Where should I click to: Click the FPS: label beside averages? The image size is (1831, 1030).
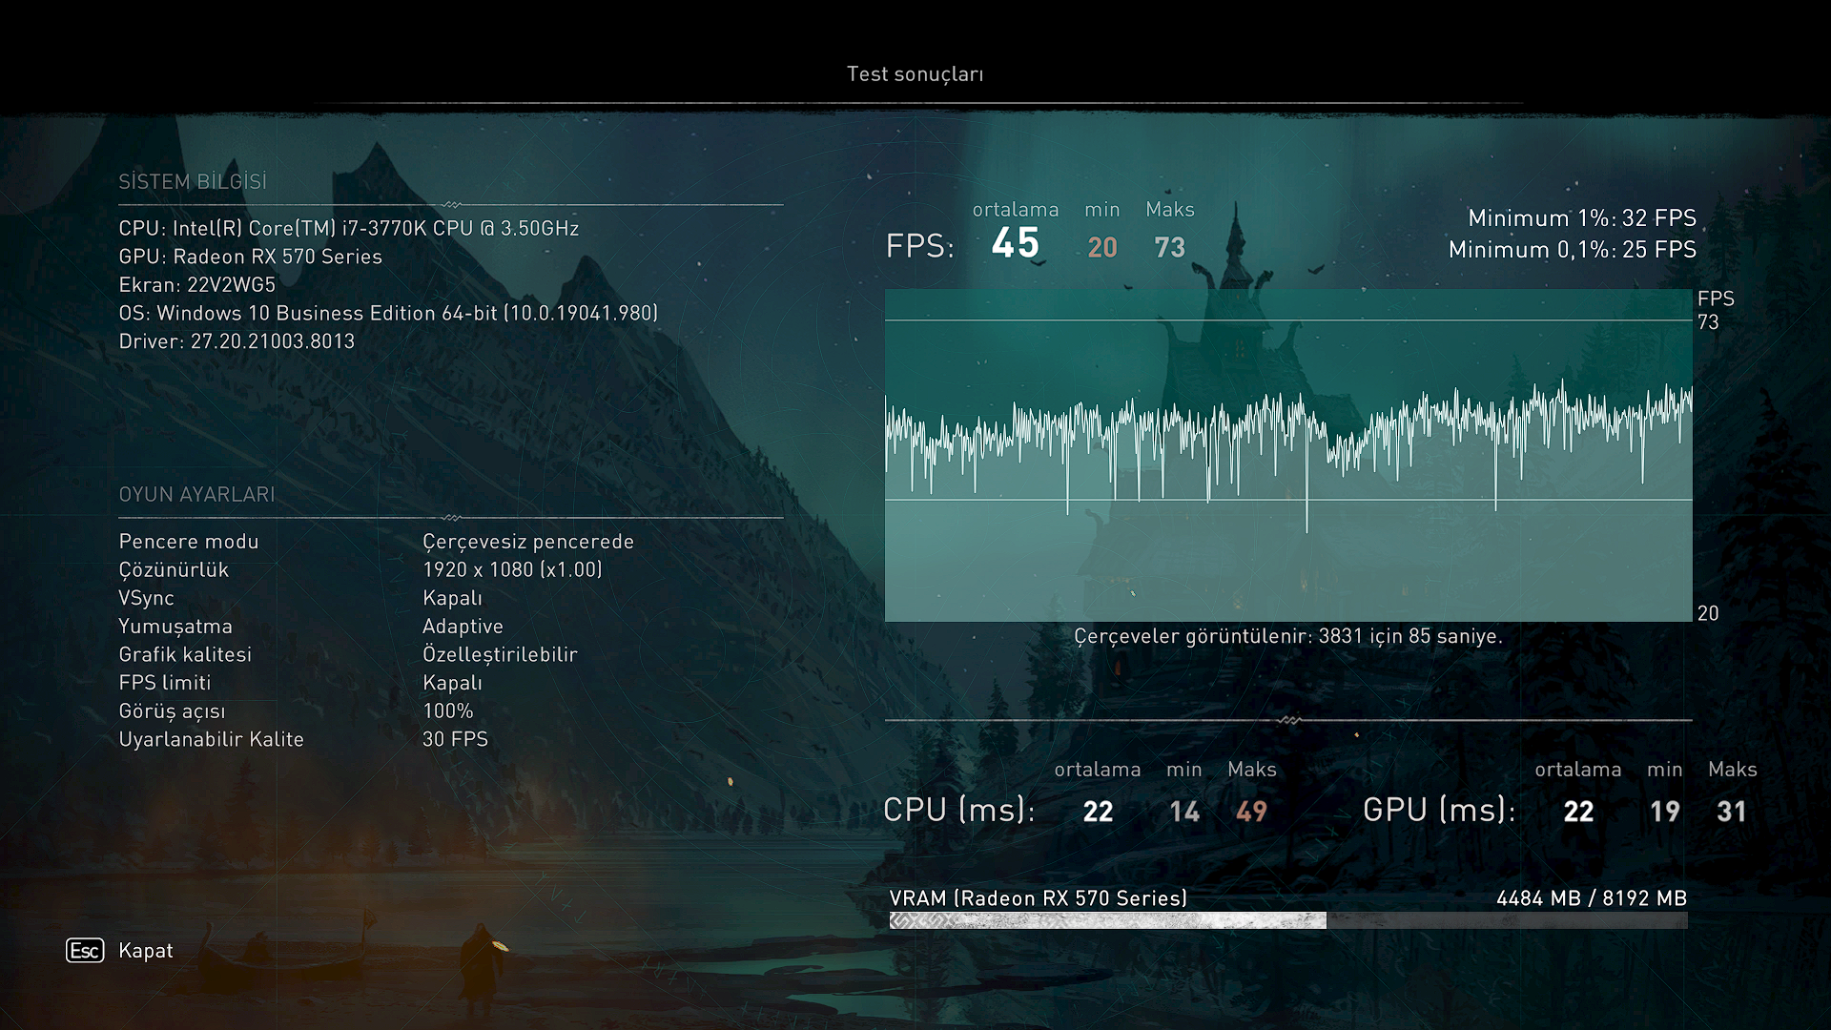[919, 246]
